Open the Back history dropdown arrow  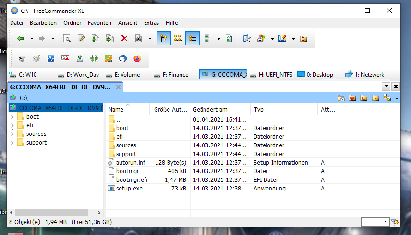(32, 39)
